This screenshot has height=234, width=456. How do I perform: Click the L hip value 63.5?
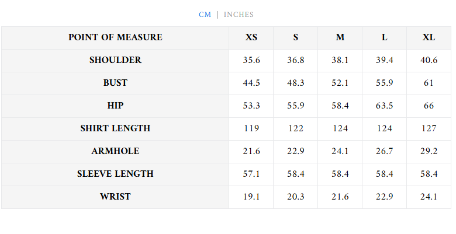pyautogui.click(x=385, y=106)
